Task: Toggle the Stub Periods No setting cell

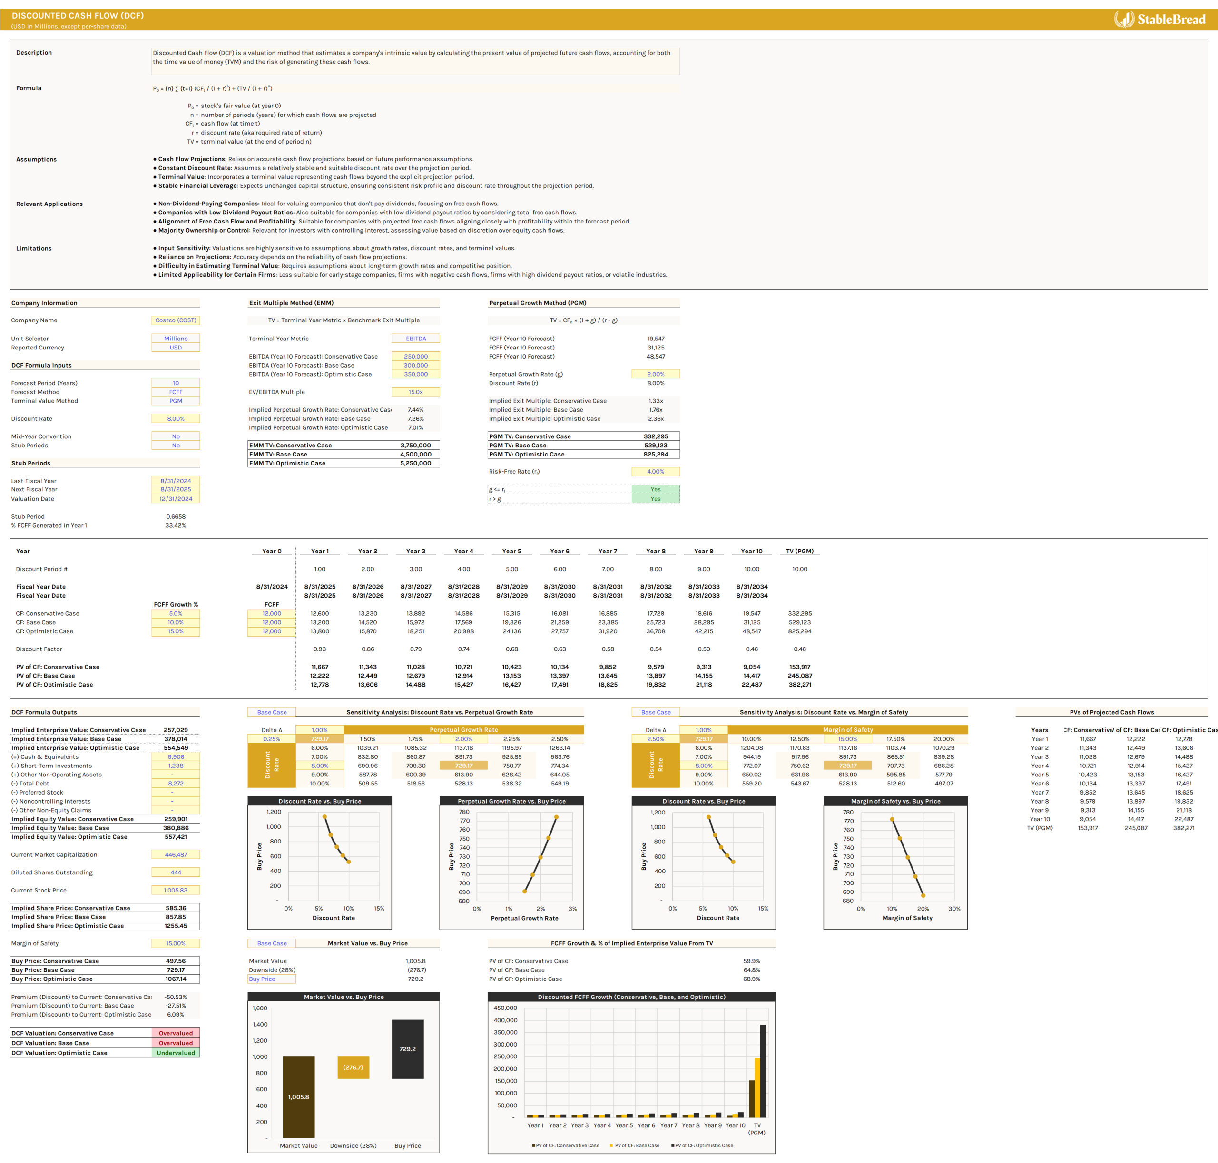Action: point(176,446)
